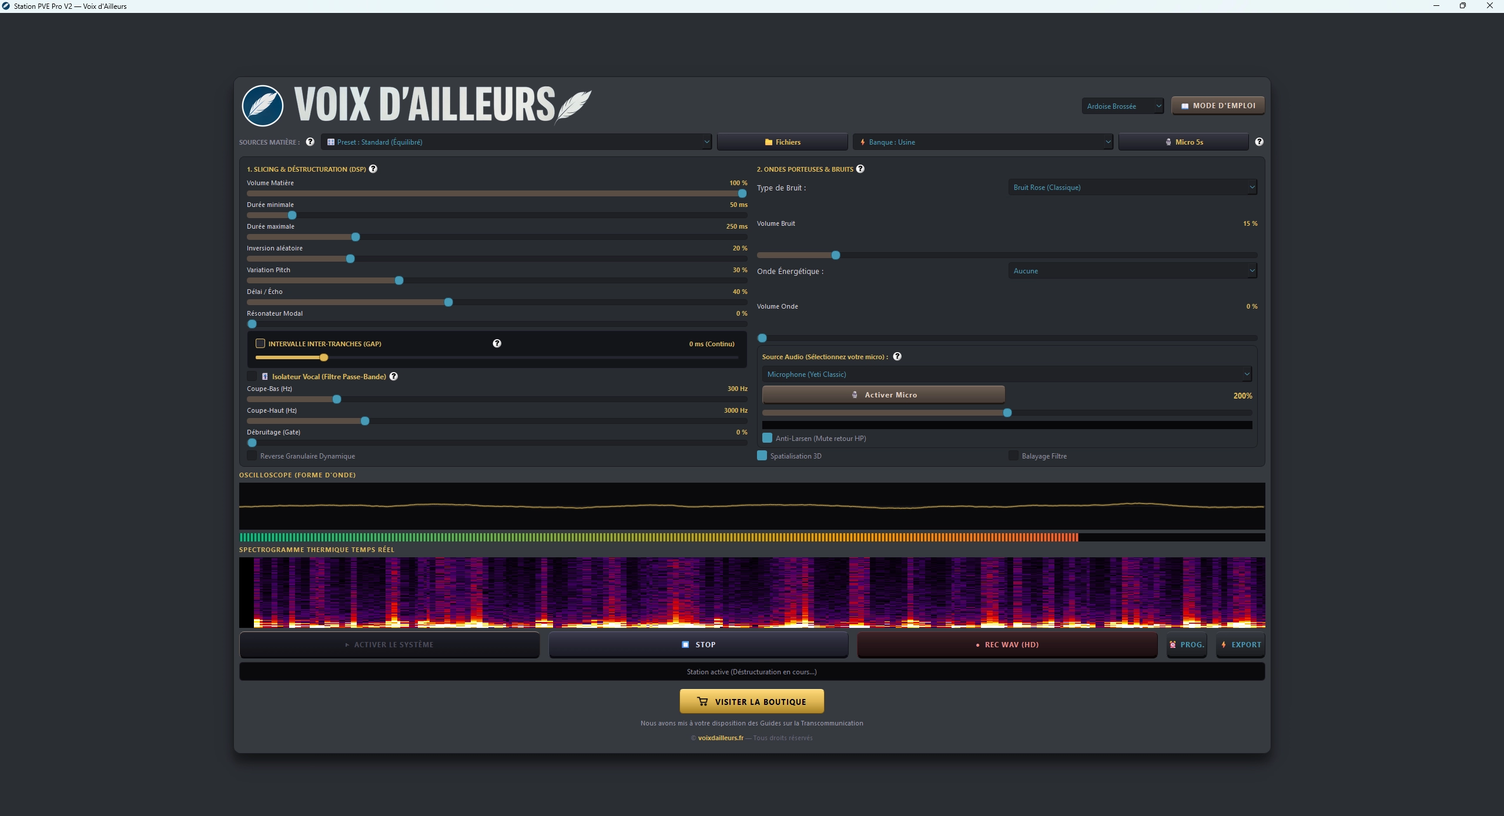Click the 3000 Hz Coupe-Haut value
The image size is (1504, 816).
click(x=736, y=410)
